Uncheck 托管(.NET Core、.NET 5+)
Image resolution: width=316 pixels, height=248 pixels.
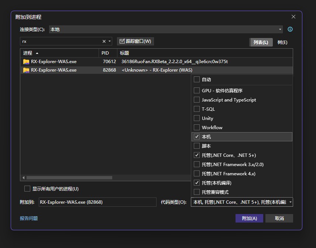[x=196, y=155]
